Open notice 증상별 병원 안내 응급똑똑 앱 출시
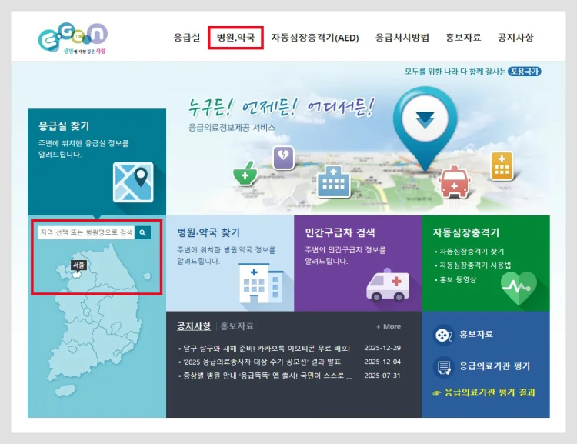 pos(267,376)
